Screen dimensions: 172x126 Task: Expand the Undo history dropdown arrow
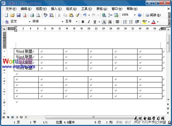(x=89, y=15)
